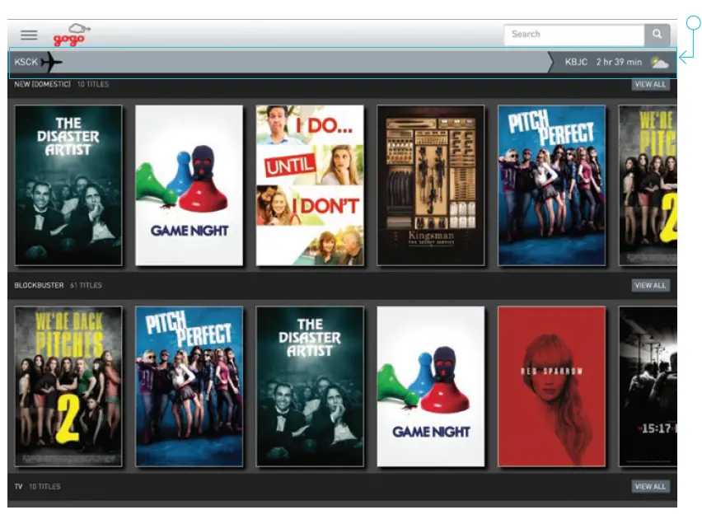Image resolution: width=702 pixels, height=524 pixels.
Task: Open the 15:17 movie poster
Action: coord(648,386)
